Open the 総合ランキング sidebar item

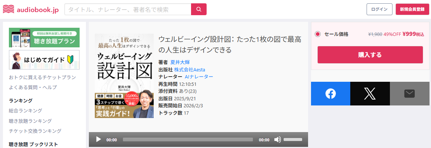point(26,111)
